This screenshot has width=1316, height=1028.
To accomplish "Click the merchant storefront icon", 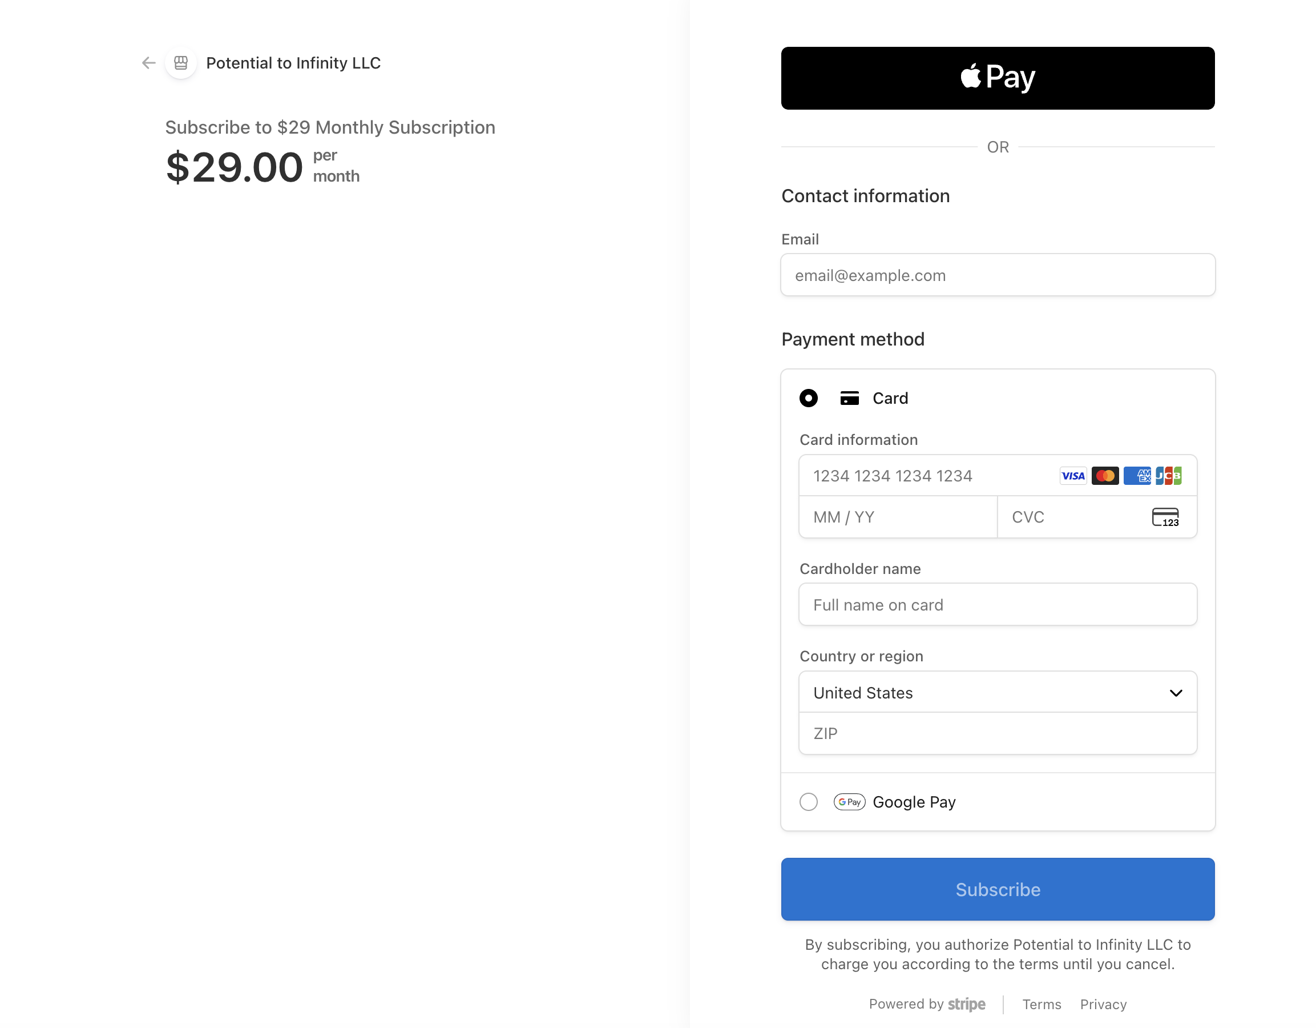I will (x=181, y=63).
